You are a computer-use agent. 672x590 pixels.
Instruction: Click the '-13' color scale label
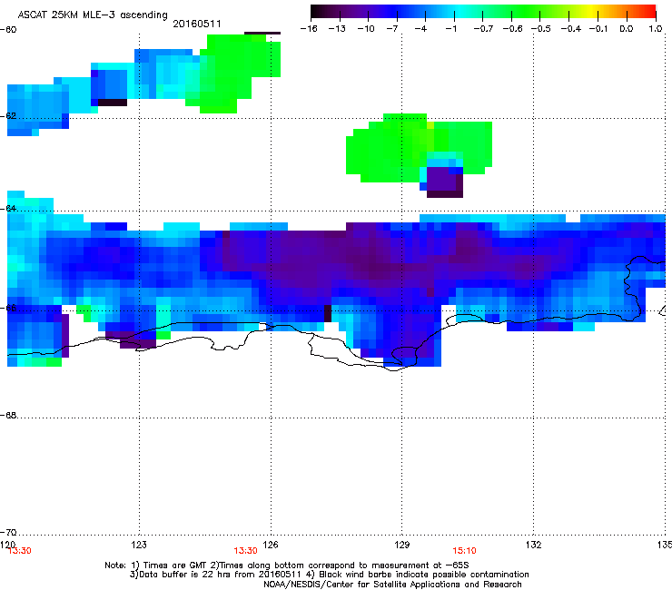[x=337, y=29]
